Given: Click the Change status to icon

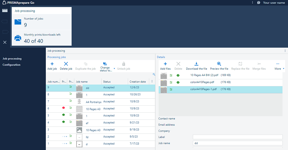Looking at the screenshot, I should 105,64.
